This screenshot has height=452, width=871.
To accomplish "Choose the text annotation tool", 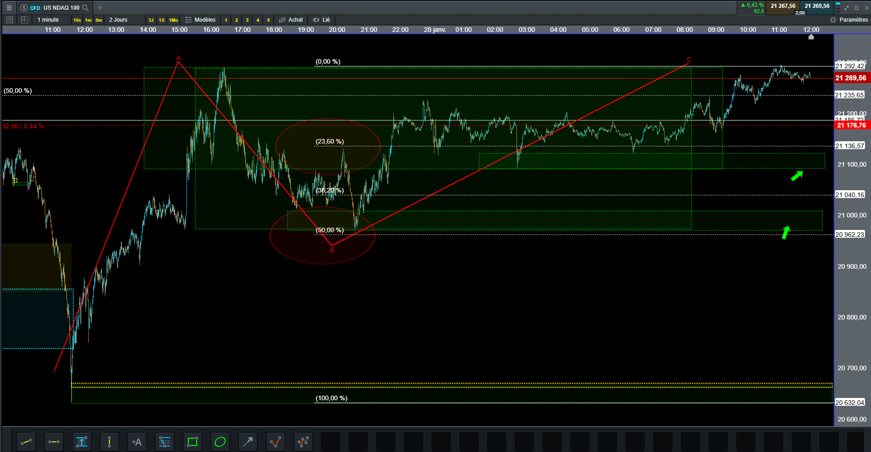I will 137,442.
